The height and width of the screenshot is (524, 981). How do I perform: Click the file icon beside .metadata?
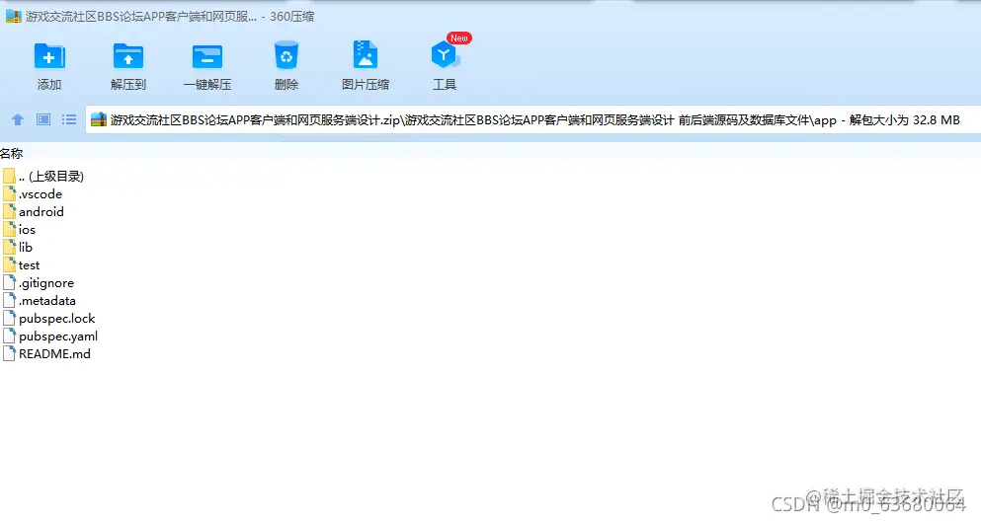(9, 301)
